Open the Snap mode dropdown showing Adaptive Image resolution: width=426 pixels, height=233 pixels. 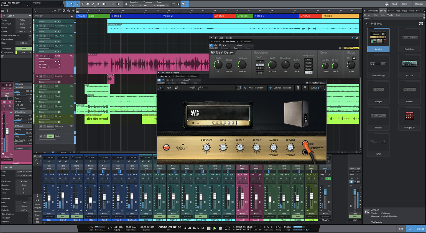coord(162,5)
